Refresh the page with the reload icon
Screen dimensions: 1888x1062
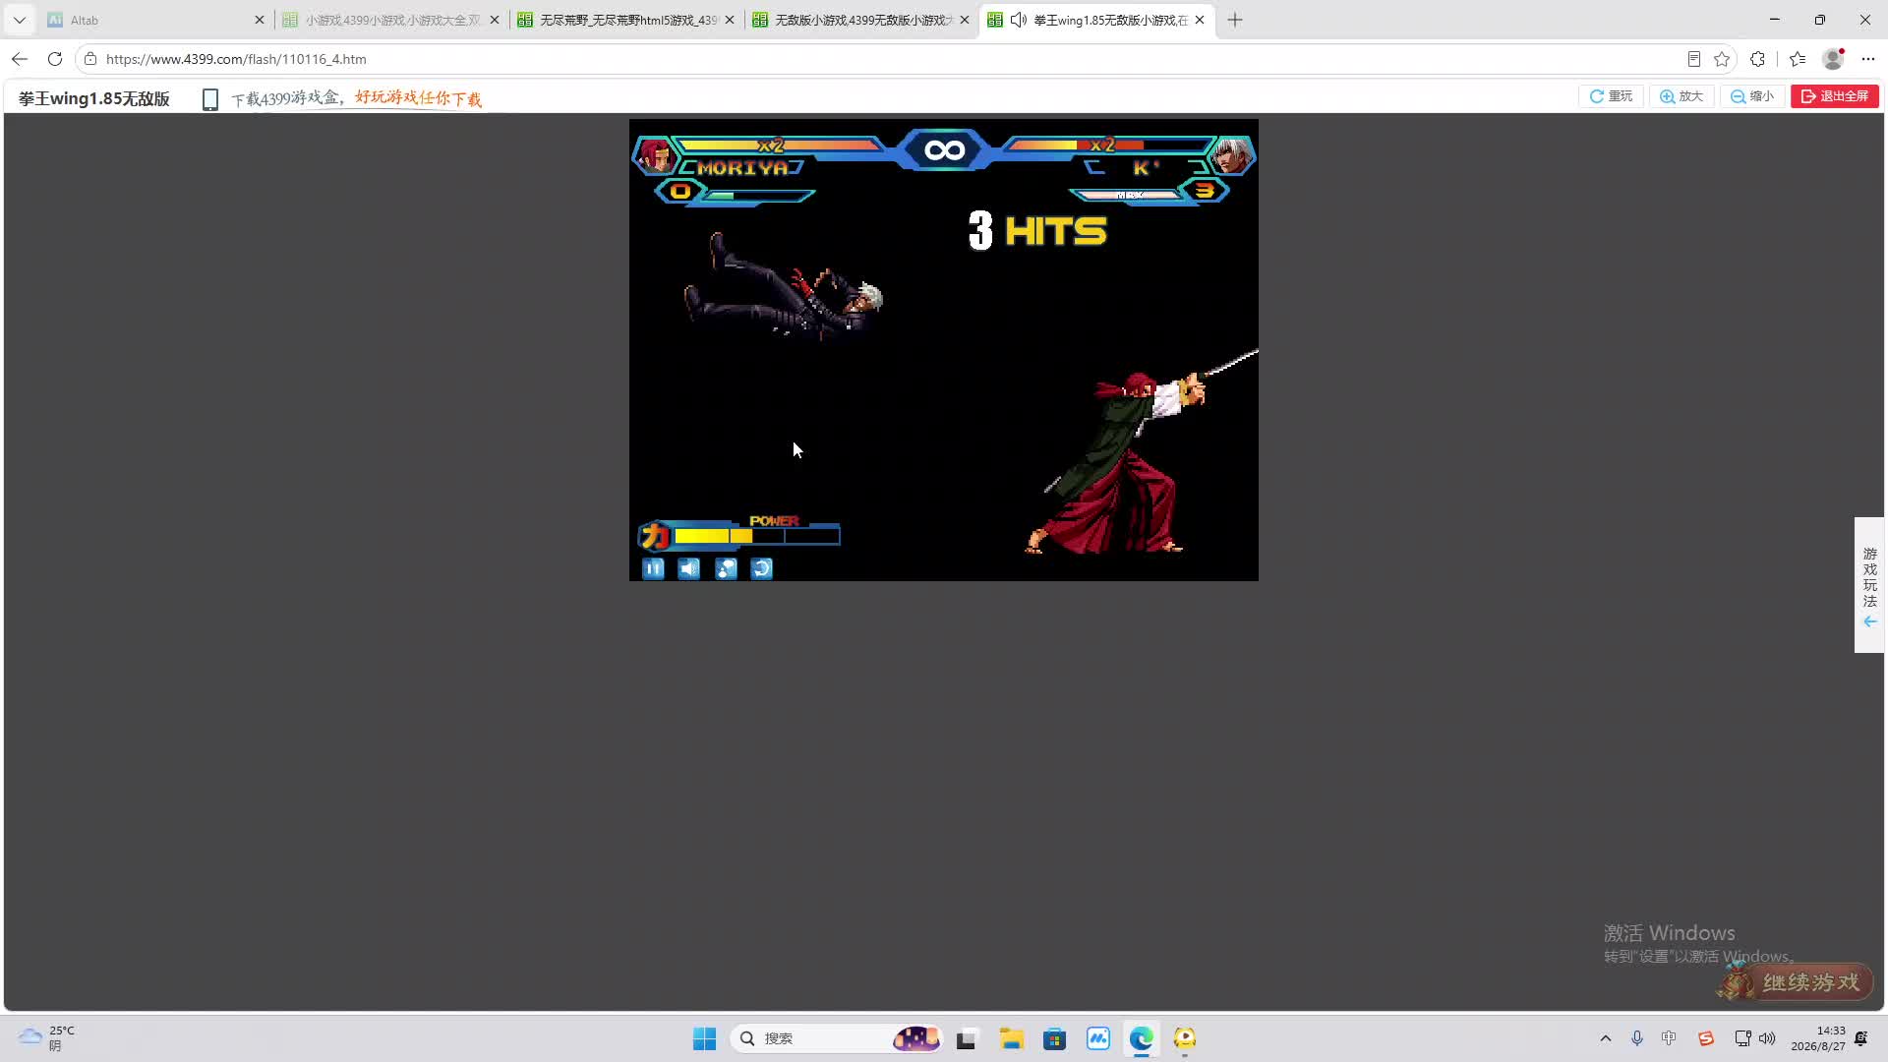[55, 59]
